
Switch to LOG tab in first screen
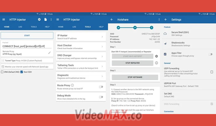(x=20, y=27)
